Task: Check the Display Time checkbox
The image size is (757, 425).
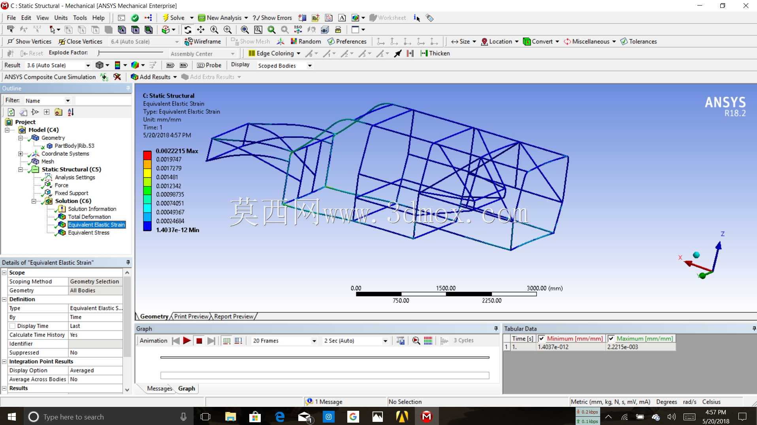Action: pyautogui.click(x=12, y=326)
